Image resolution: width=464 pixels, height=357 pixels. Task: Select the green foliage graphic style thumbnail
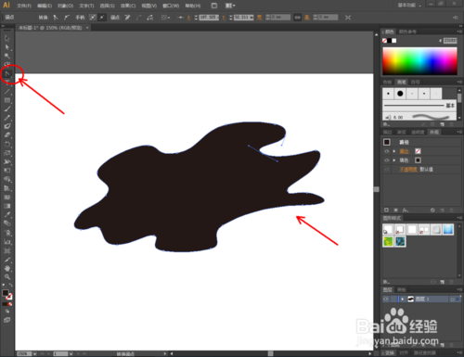click(388, 241)
